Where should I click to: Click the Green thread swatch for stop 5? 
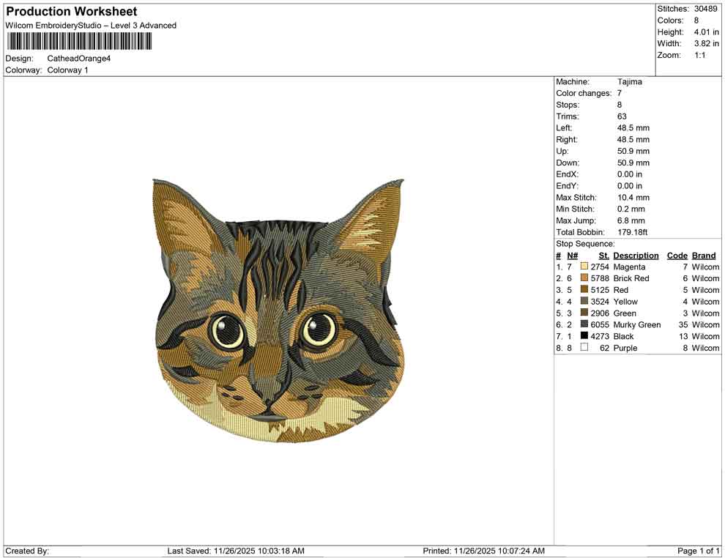pos(584,313)
